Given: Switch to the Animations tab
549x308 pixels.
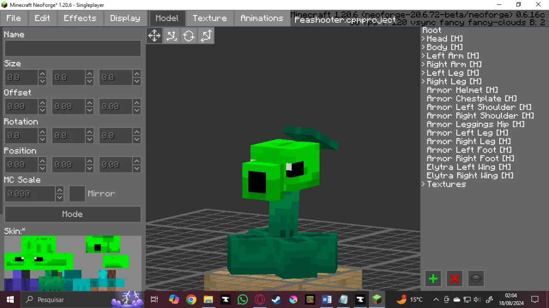Looking at the screenshot, I should tap(262, 18).
